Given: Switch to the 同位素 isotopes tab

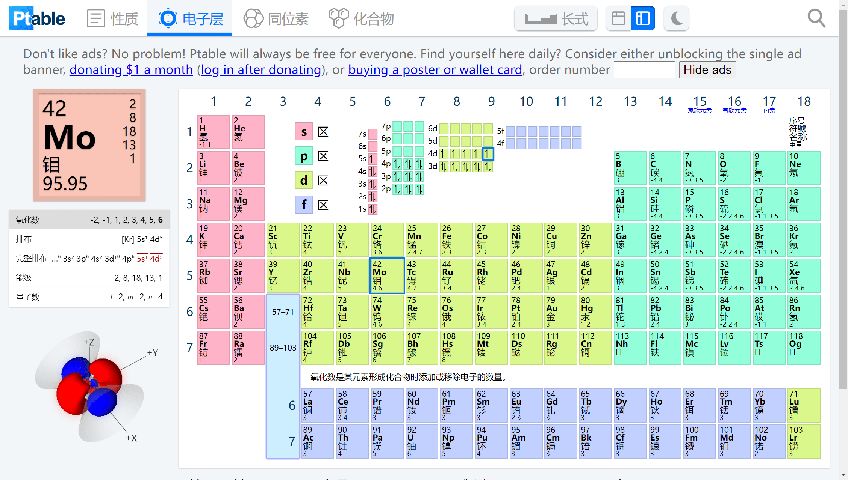Looking at the screenshot, I should click(276, 18).
